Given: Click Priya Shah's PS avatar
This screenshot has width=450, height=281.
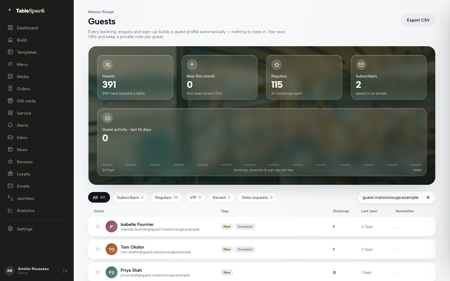Looking at the screenshot, I should pyautogui.click(x=112, y=273).
